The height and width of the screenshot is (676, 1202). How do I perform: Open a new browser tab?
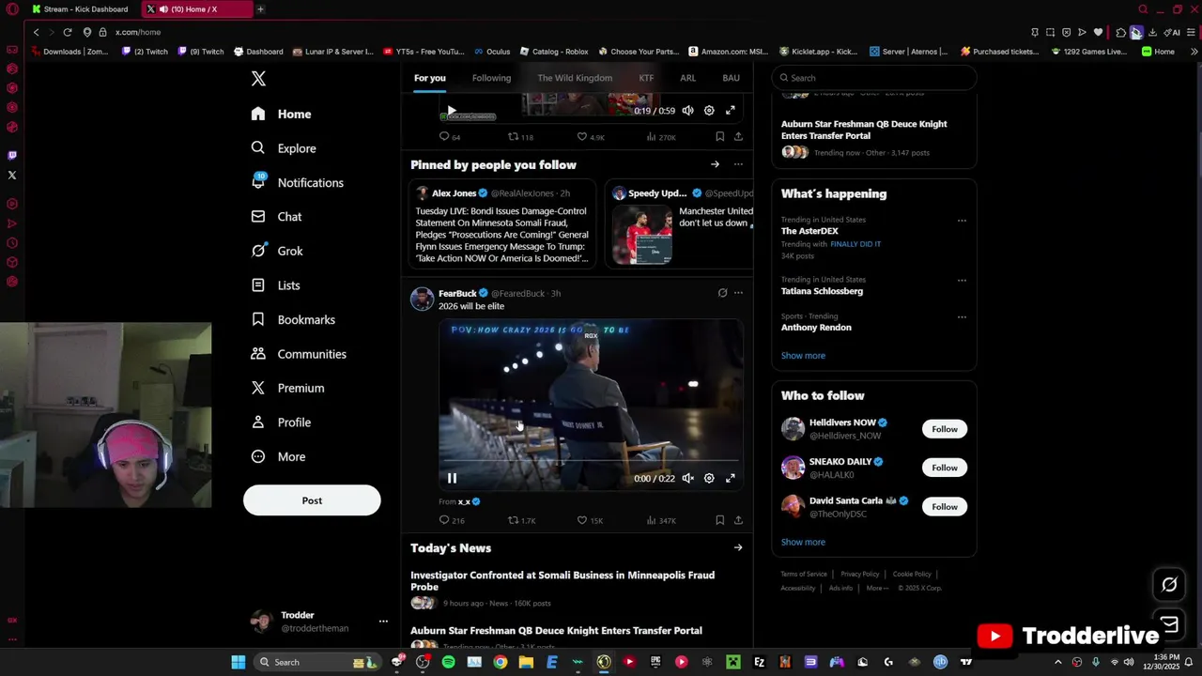click(x=260, y=9)
